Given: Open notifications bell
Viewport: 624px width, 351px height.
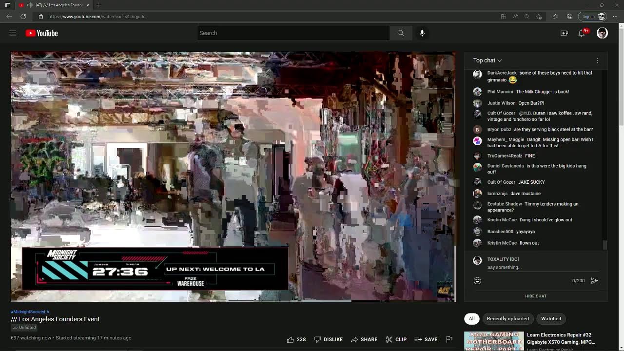Looking at the screenshot, I should (582, 33).
